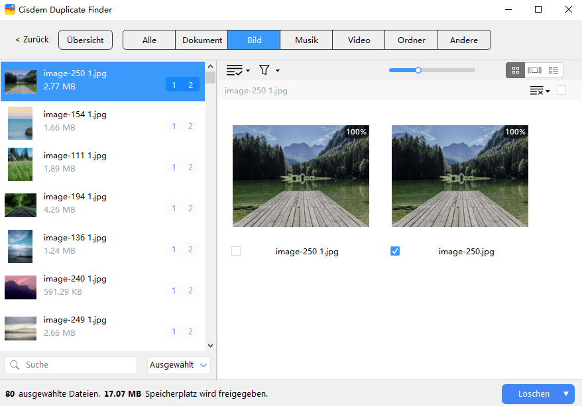Click the Cisdem app logo icon

click(x=11, y=10)
